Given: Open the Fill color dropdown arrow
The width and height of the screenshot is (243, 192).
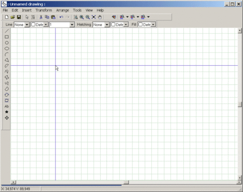Looking at the screenshot, I should tap(153, 25).
